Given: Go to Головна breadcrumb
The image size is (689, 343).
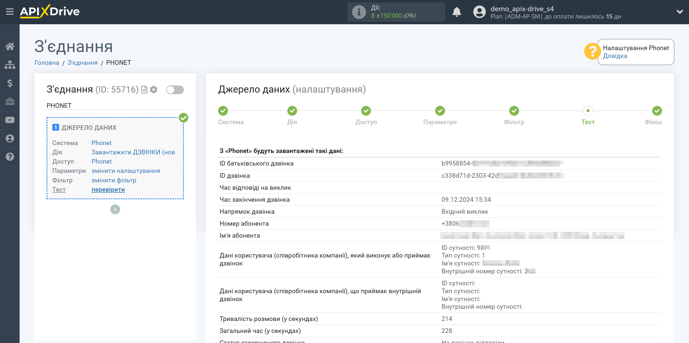Looking at the screenshot, I should pyautogui.click(x=47, y=63).
